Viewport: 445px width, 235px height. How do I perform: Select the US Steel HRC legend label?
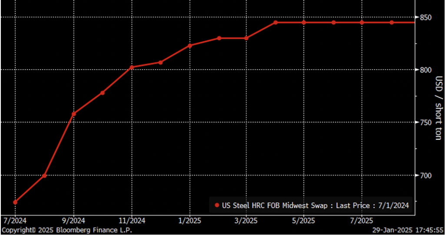tap(315, 205)
